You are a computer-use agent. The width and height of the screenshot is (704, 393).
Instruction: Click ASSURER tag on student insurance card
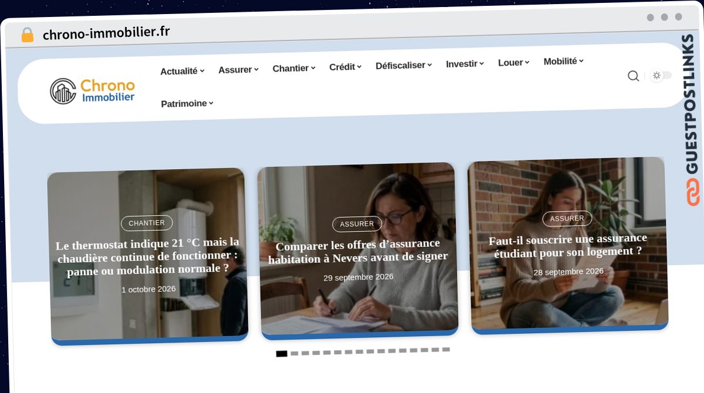(x=567, y=218)
